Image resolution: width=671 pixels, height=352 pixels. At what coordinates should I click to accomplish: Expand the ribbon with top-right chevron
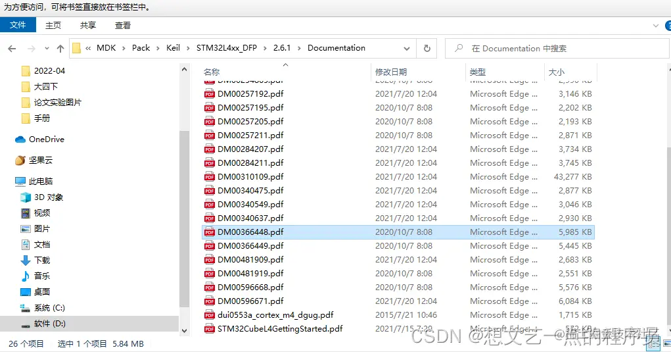[x=656, y=26]
